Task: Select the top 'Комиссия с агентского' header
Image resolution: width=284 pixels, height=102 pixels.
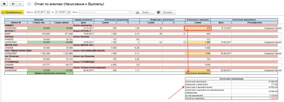Action: point(162,20)
